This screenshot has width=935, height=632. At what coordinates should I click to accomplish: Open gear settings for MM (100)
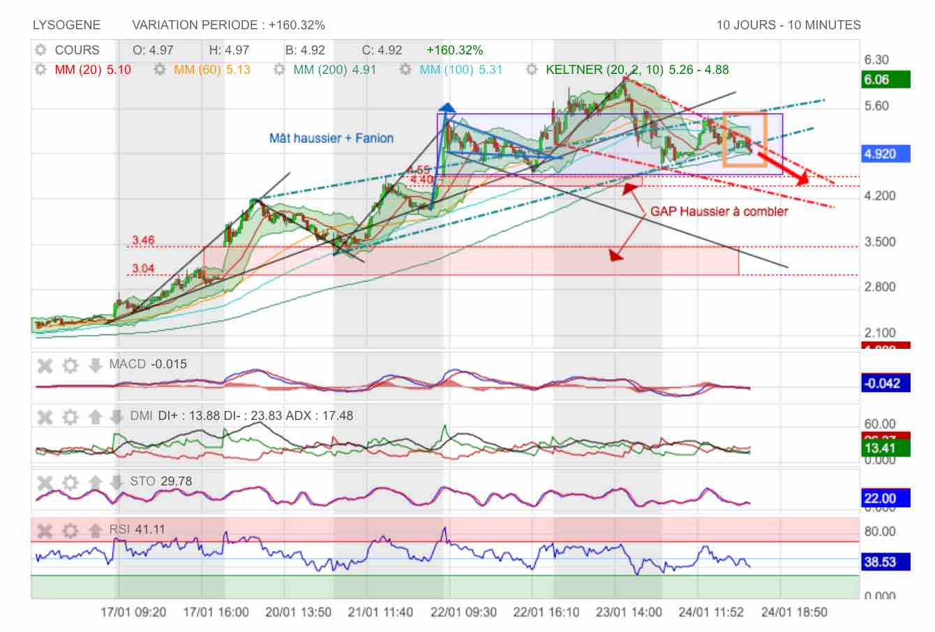tap(405, 70)
